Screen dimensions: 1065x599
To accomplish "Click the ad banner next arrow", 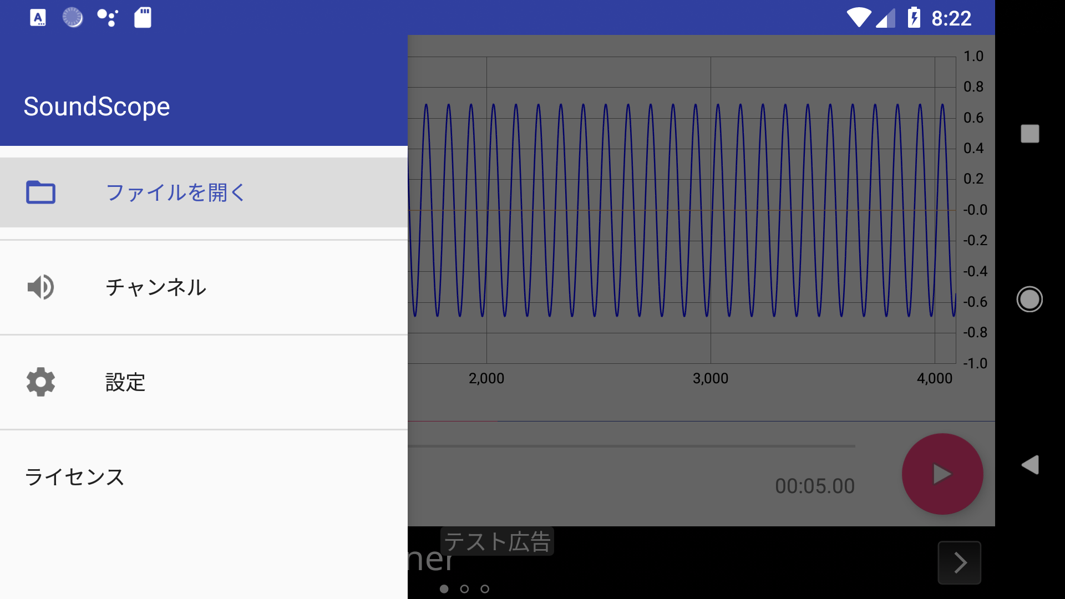I will coord(959,562).
